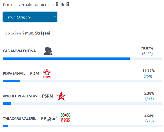Click candidate name Tabacaru Valeriu
The height and width of the screenshot is (132, 164).
[19, 119]
